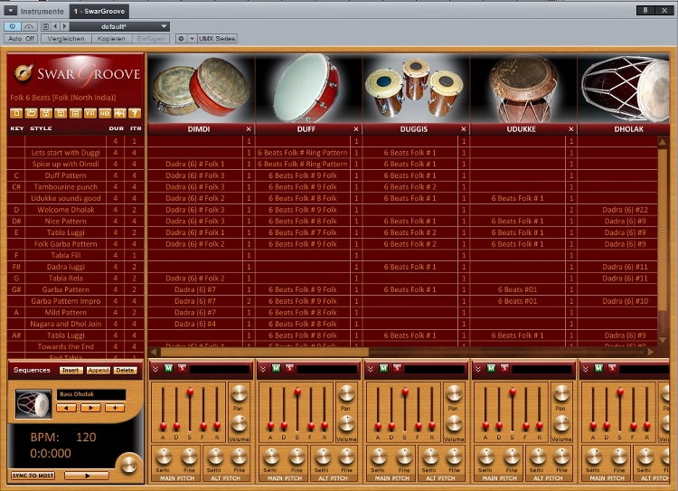The height and width of the screenshot is (491, 678).
Task: Toggle the plugin power bypass button
Action: point(12,26)
